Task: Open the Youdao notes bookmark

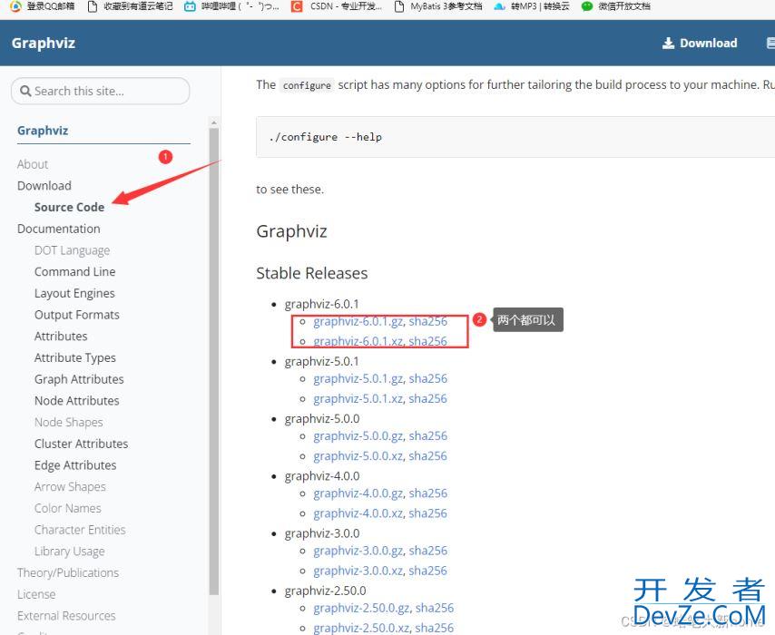Action: pos(130,6)
